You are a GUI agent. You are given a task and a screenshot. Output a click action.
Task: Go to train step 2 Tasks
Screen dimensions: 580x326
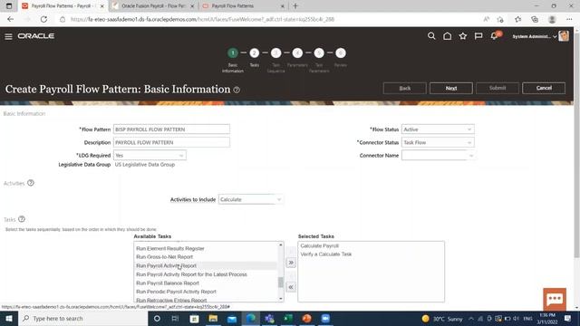254,53
